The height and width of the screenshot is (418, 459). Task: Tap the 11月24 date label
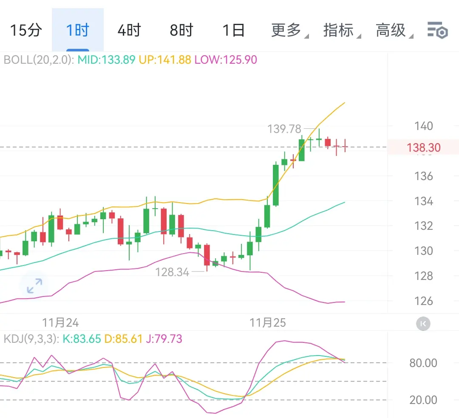pos(60,323)
